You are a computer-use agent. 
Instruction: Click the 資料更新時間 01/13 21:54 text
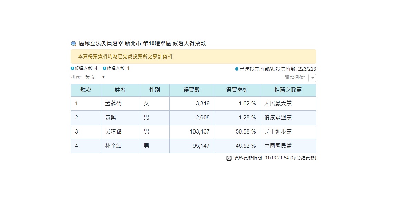click(262, 158)
